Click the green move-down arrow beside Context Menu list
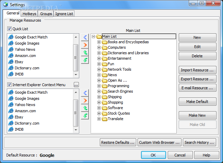The width and height of the screenshot is (223, 163). [x=85, y=116]
